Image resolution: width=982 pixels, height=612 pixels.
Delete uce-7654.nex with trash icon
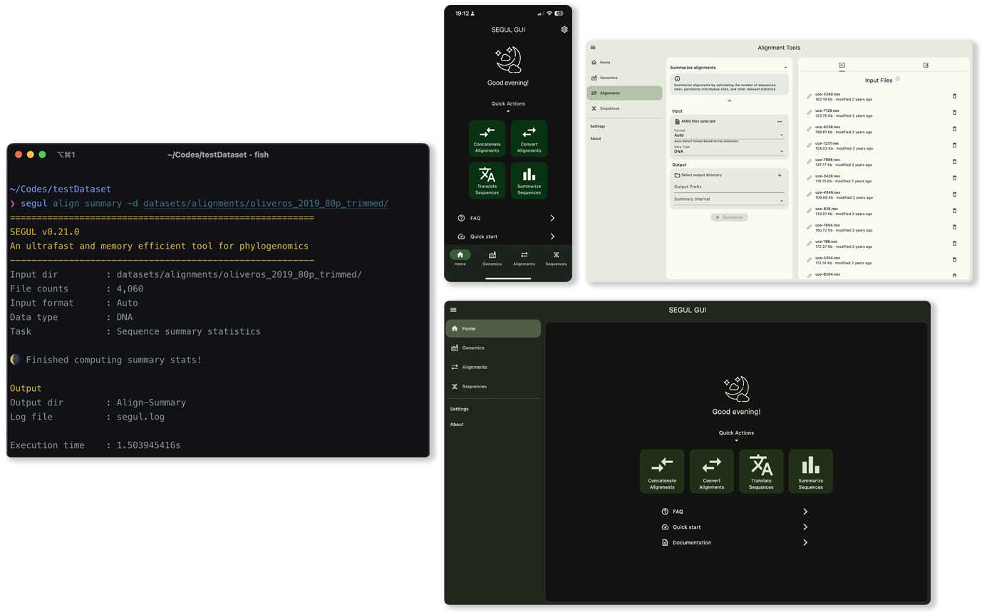click(955, 227)
